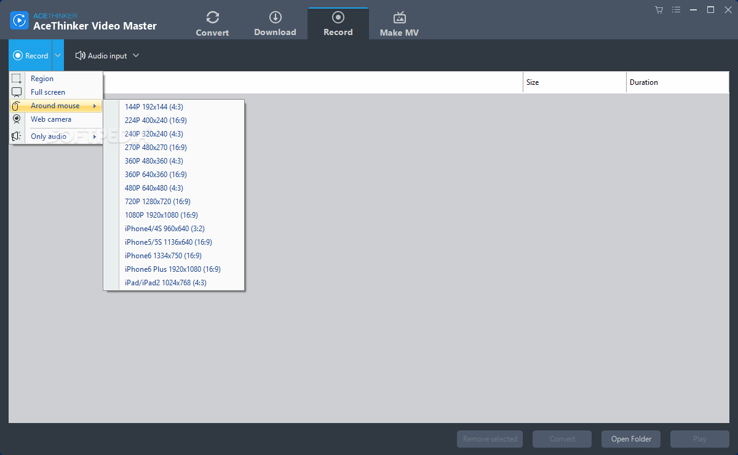Viewport: 738px width, 455px height.
Task: Click the Full screen monitor icon
Action: coord(17,92)
